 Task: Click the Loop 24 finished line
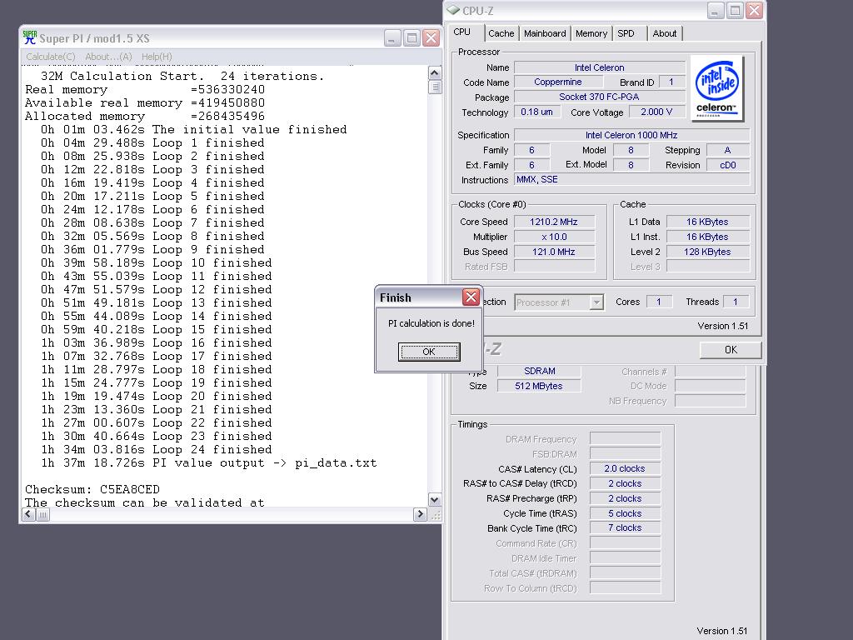click(156, 449)
